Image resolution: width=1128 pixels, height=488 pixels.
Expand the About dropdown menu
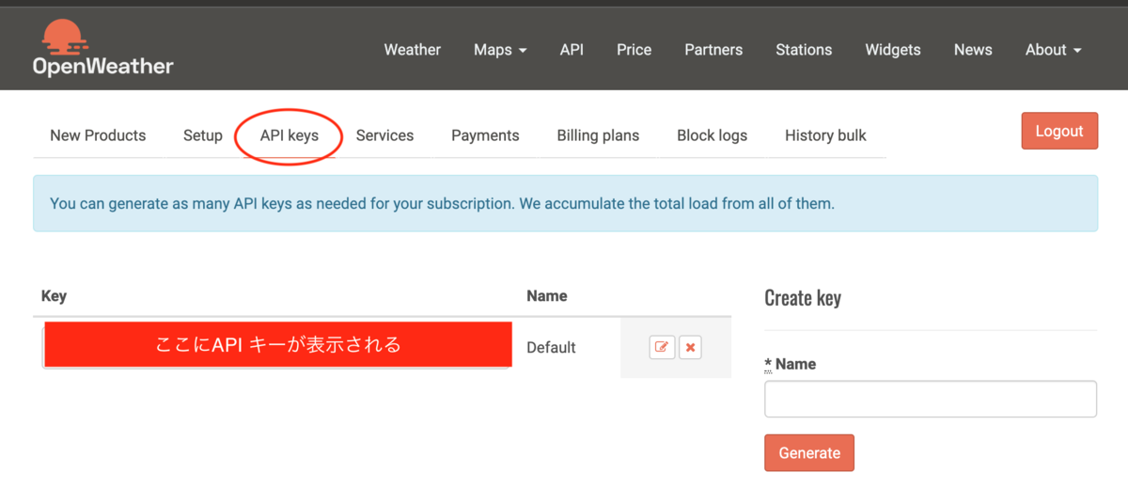pyautogui.click(x=1053, y=50)
